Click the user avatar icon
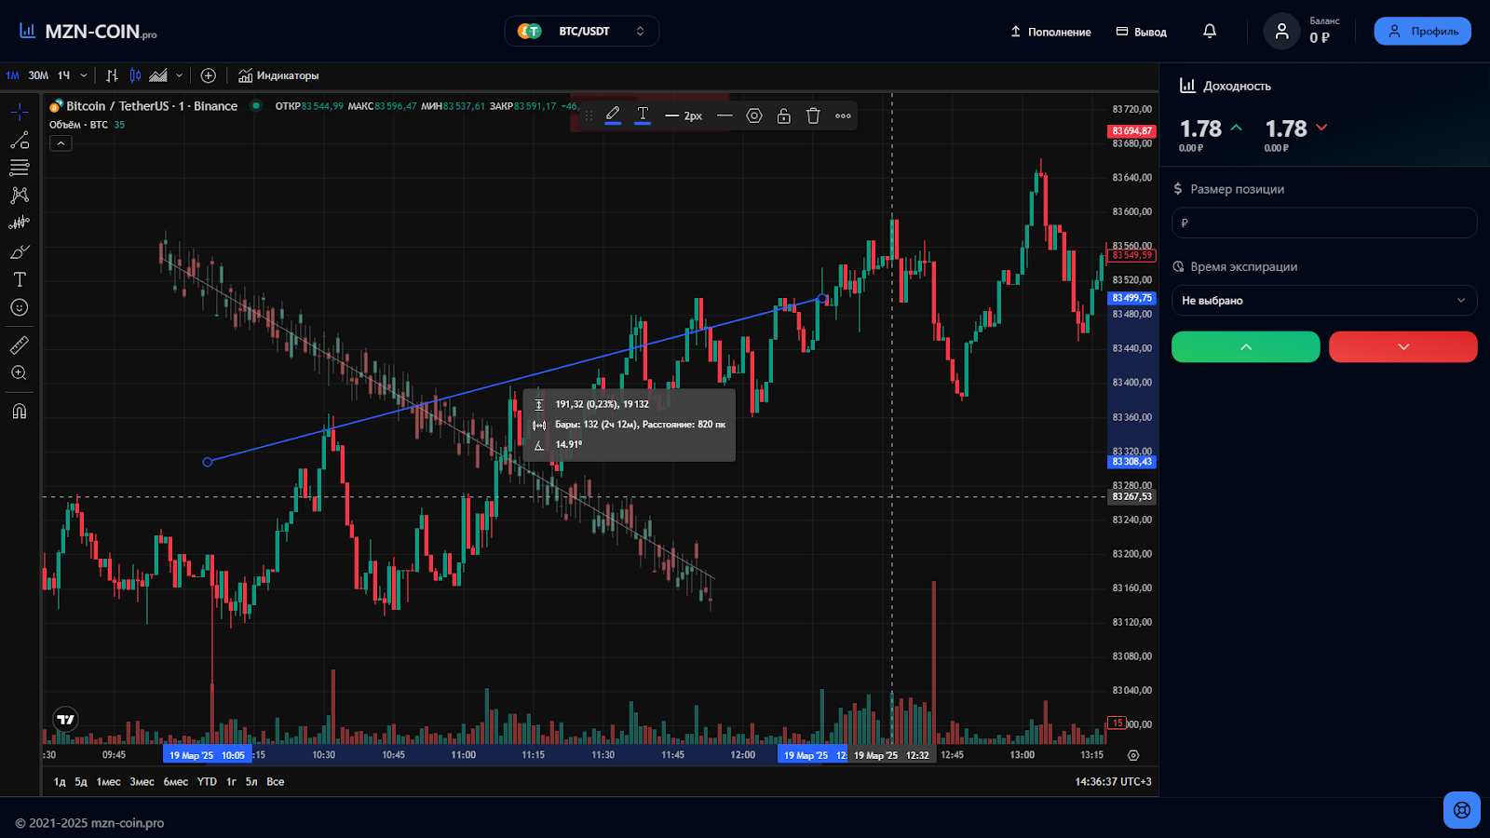1490x838 pixels. pos(1282,31)
